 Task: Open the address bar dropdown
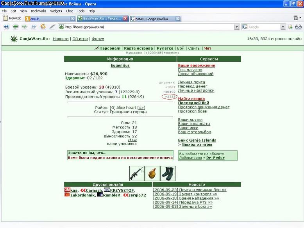pyautogui.click(x=236, y=27)
